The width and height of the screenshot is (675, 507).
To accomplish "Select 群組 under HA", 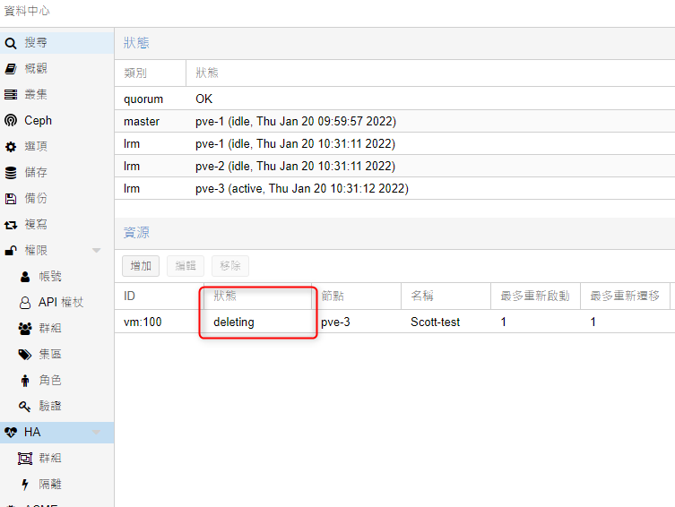I will pyautogui.click(x=56, y=459).
